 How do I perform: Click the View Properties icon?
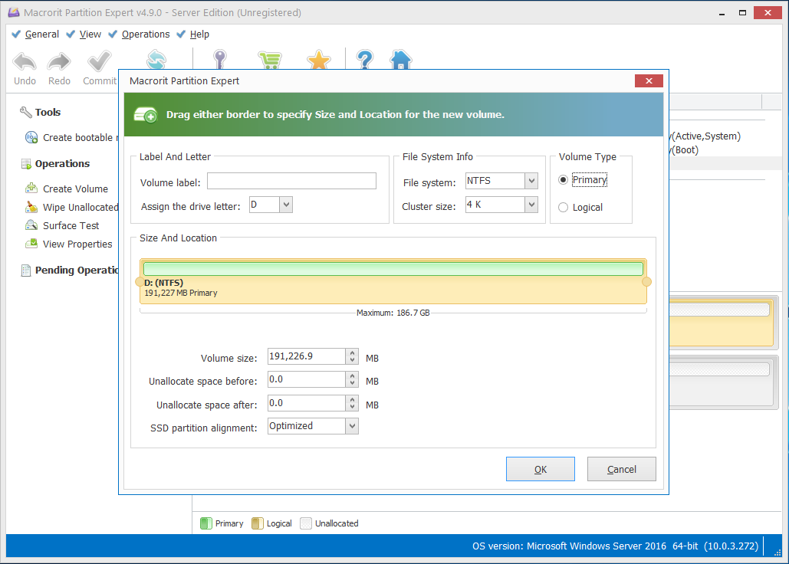pos(31,243)
